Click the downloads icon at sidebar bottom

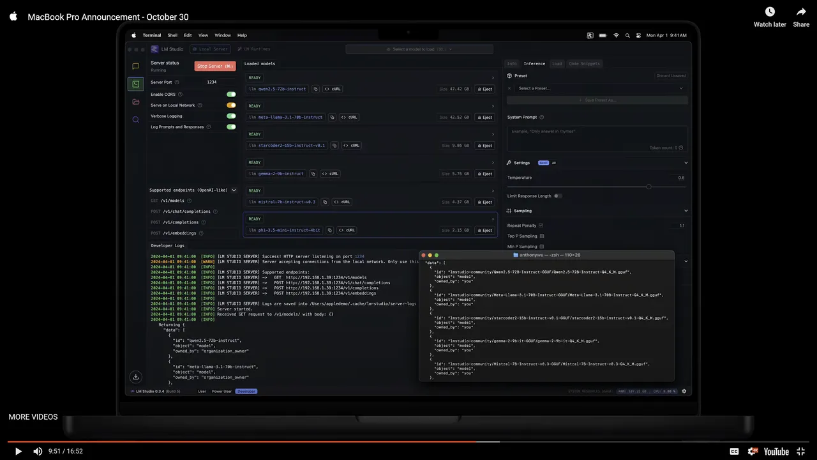click(x=135, y=377)
